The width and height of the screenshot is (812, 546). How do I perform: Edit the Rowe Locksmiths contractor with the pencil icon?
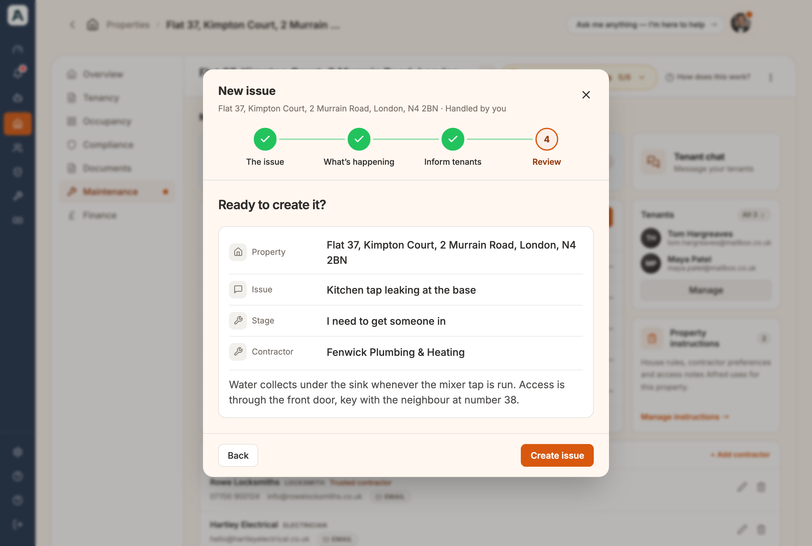coord(742,487)
